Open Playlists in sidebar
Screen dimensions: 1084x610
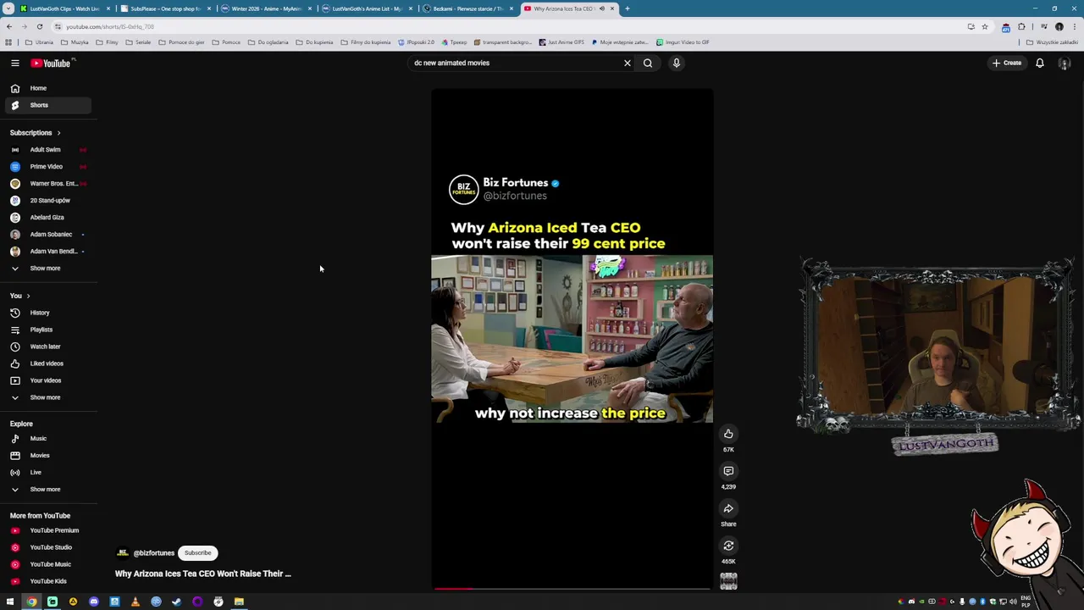(x=47, y=330)
